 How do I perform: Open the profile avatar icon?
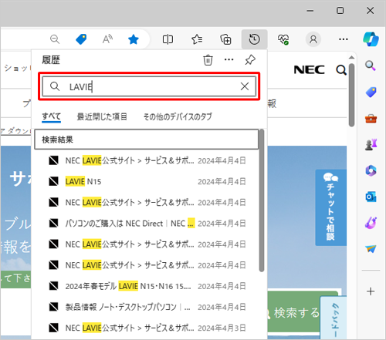point(313,39)
